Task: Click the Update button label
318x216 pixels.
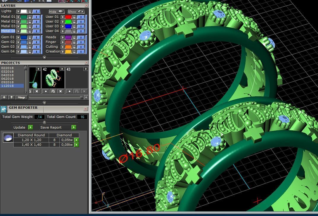Action: point(19,127)
